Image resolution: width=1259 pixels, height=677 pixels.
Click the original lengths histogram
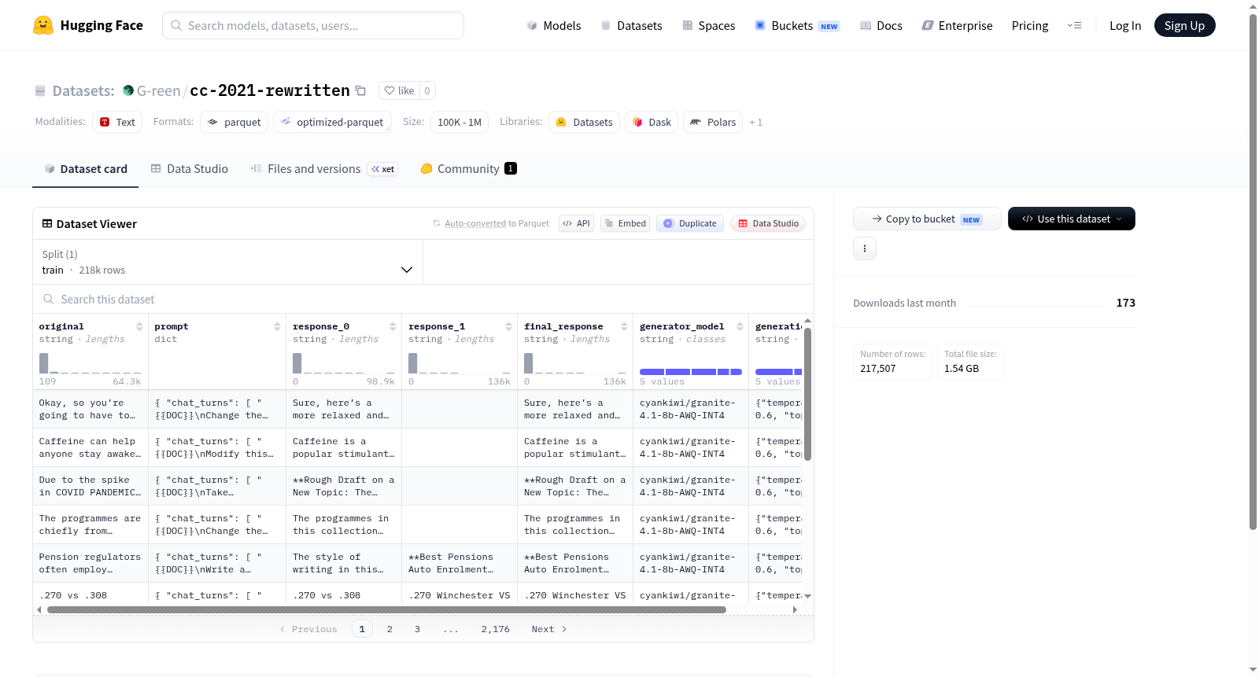pyautogui.click(x=90, y=363)
